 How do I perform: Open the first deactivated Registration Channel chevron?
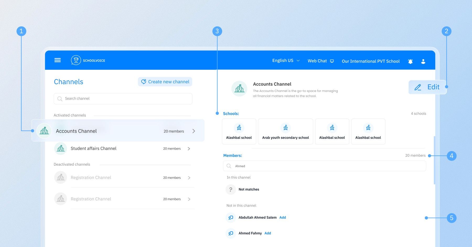189,178
